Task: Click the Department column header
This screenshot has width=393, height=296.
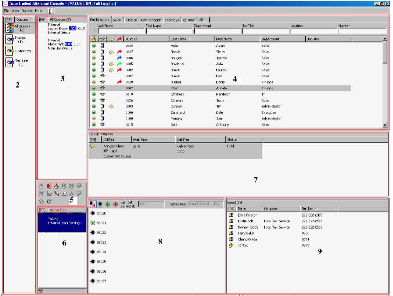Action: 283,39
